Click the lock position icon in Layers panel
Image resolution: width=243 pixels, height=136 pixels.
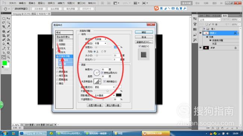click(213, 24)
